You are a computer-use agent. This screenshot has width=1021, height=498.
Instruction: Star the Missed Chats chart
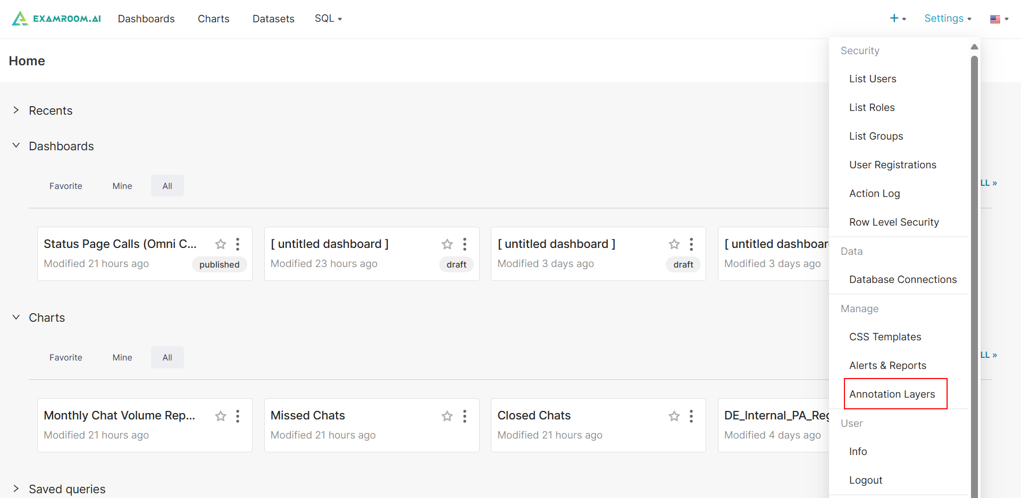[x=447, y=416]
